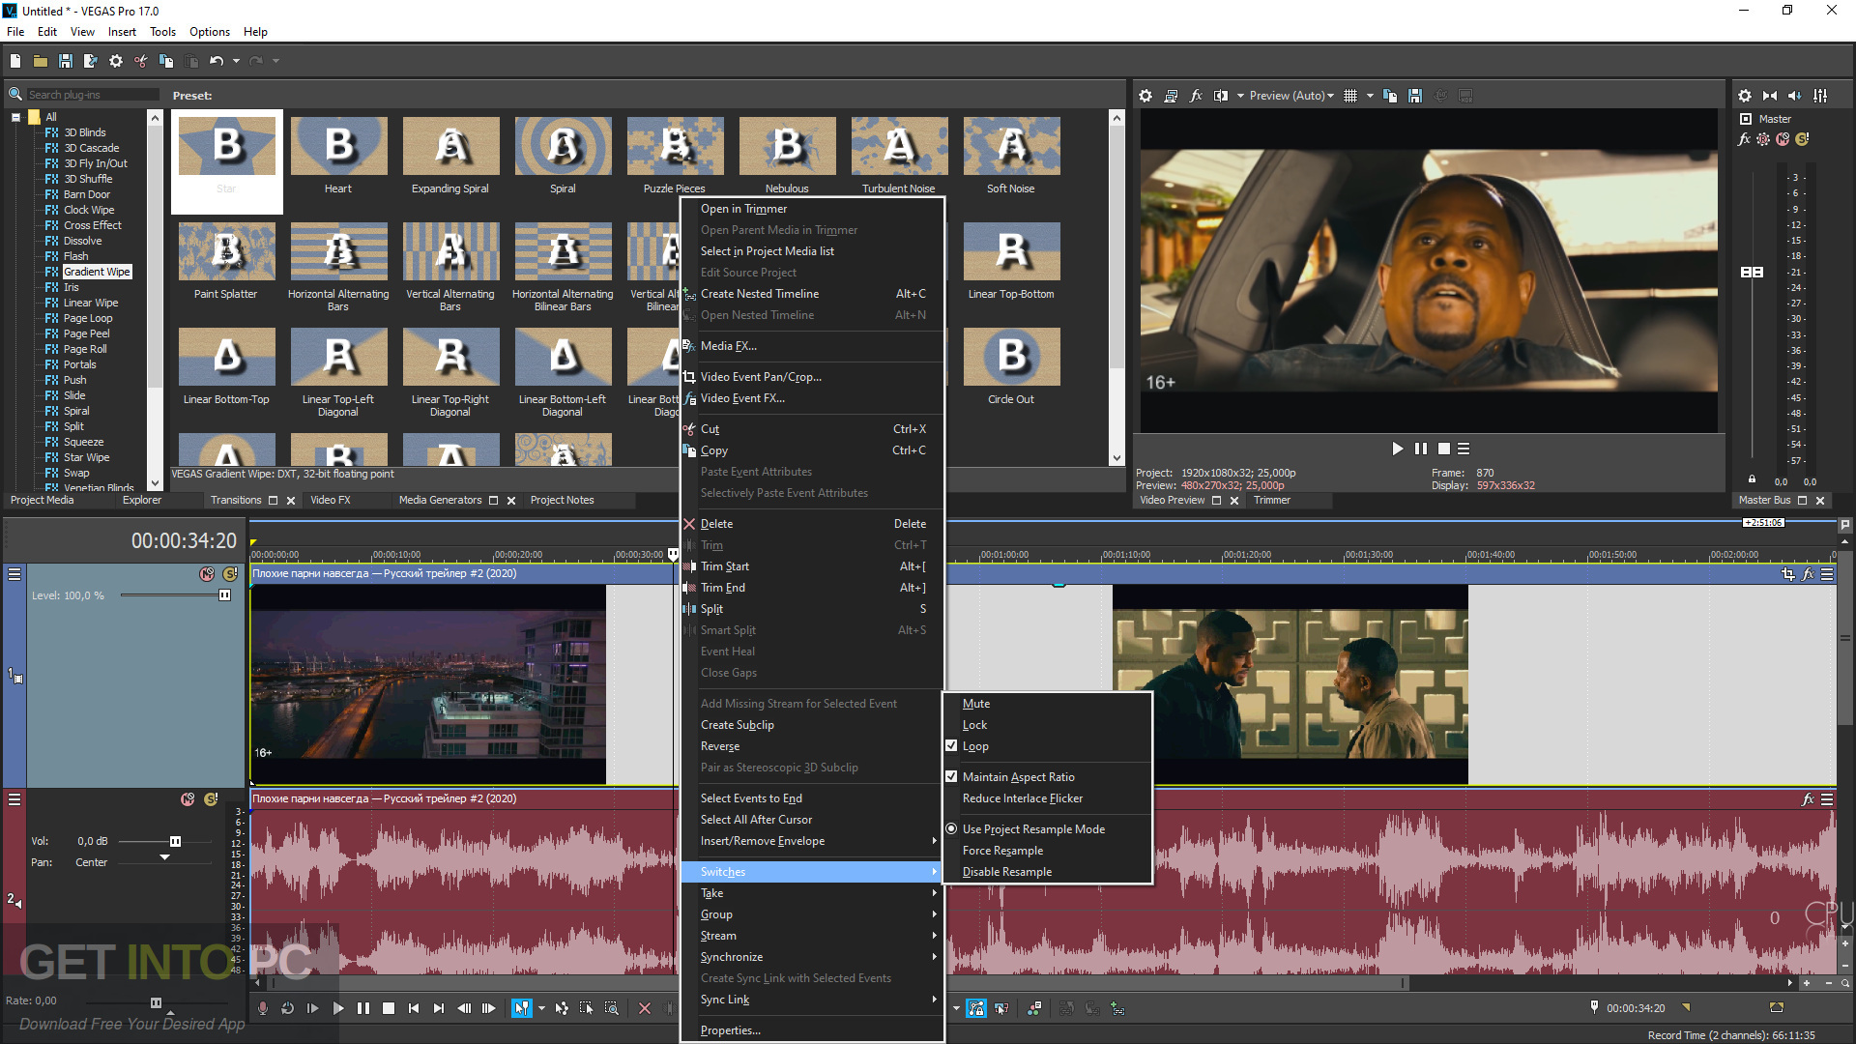Viewport: 1856px width, 1044px height.
Task: Open the Render As export icon
Action: tap(91, 61)
